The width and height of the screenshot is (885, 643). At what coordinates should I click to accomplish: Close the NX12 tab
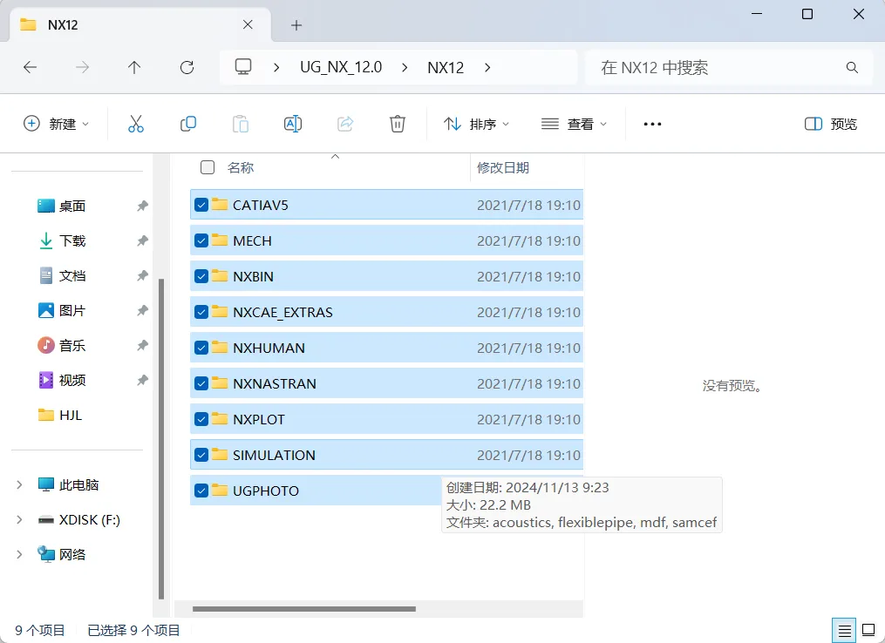pyautogui.click(x=248, y=24)
